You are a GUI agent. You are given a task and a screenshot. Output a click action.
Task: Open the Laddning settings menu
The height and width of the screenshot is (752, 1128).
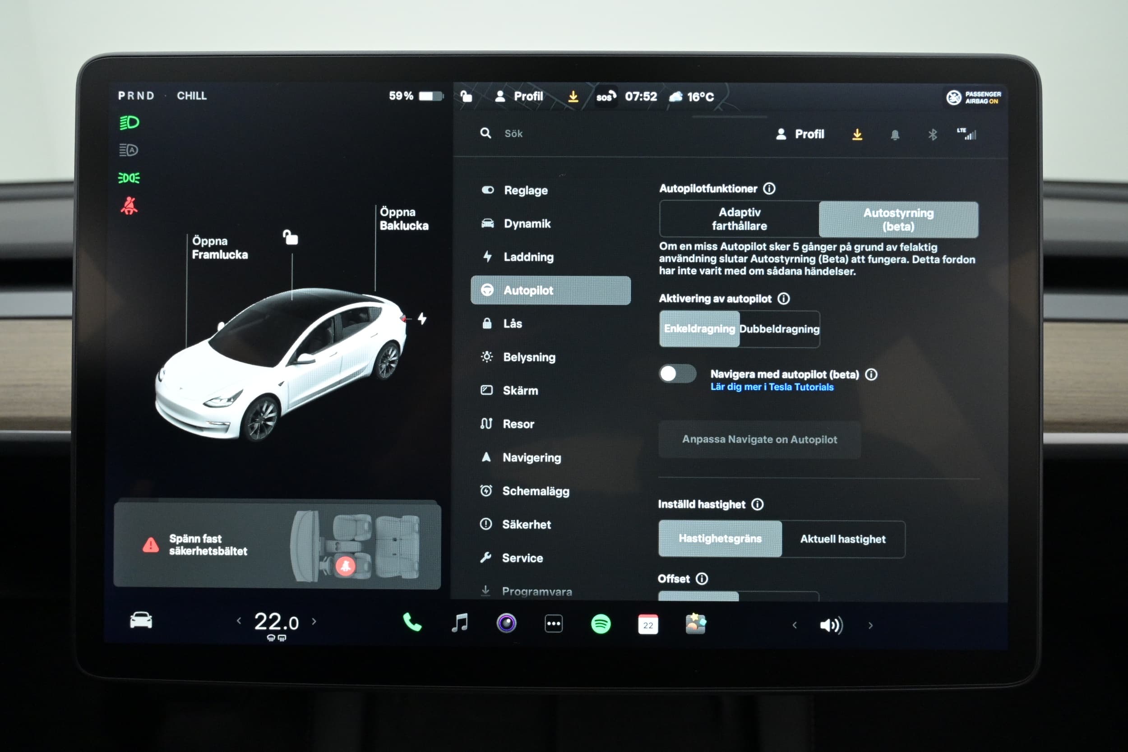coord(528,257)
